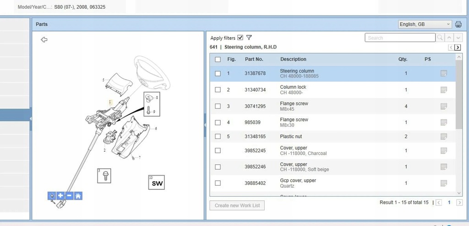Open note icon for Flange screw M8x30 row
The width and height of the screenshot is (469, 226).
443,122
